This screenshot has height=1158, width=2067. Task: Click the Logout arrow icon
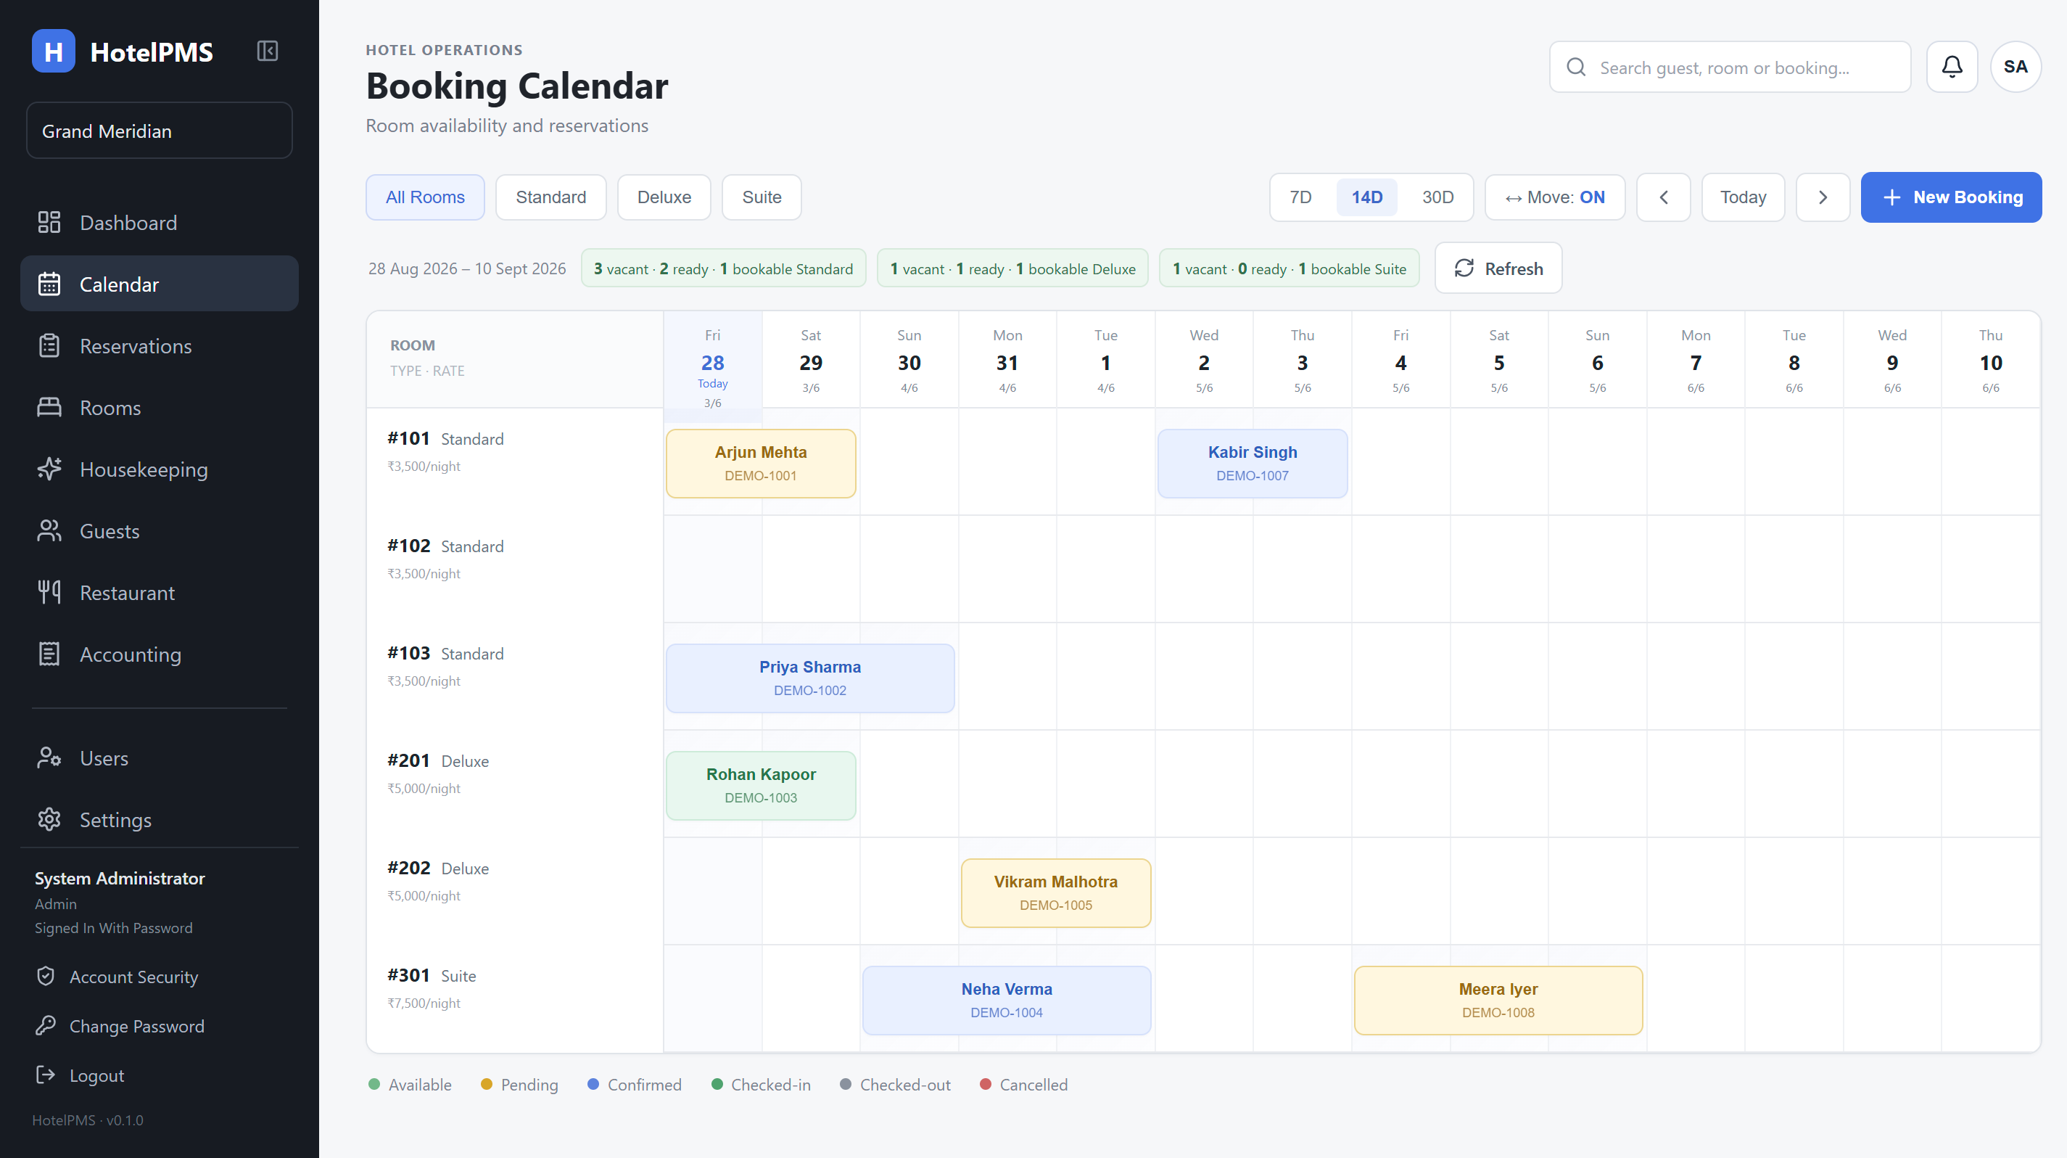(46, 1075)
